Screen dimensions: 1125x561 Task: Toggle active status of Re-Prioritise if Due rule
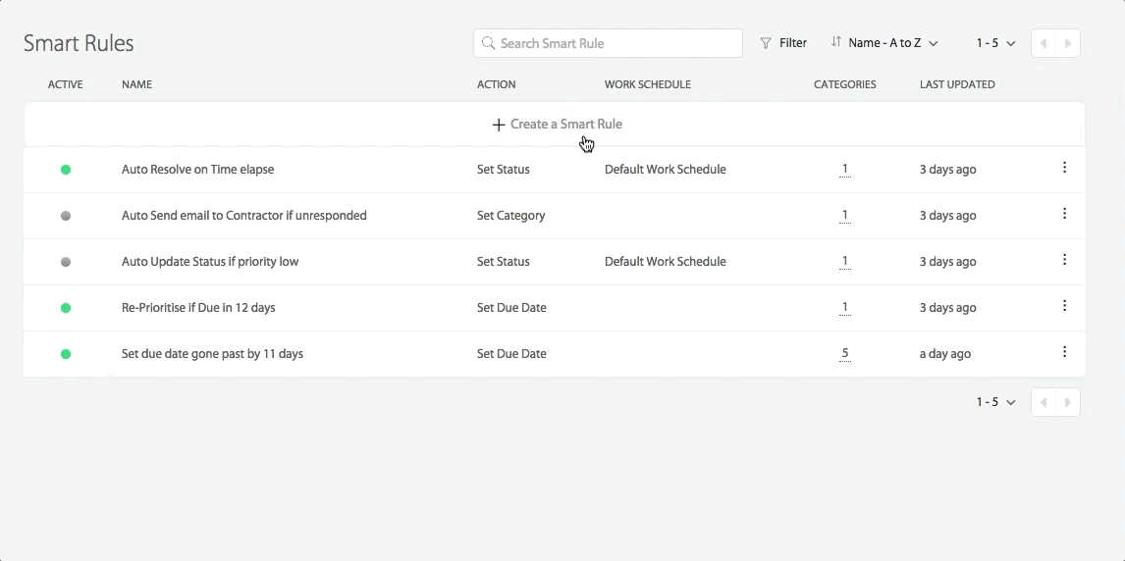coord(66,308)
